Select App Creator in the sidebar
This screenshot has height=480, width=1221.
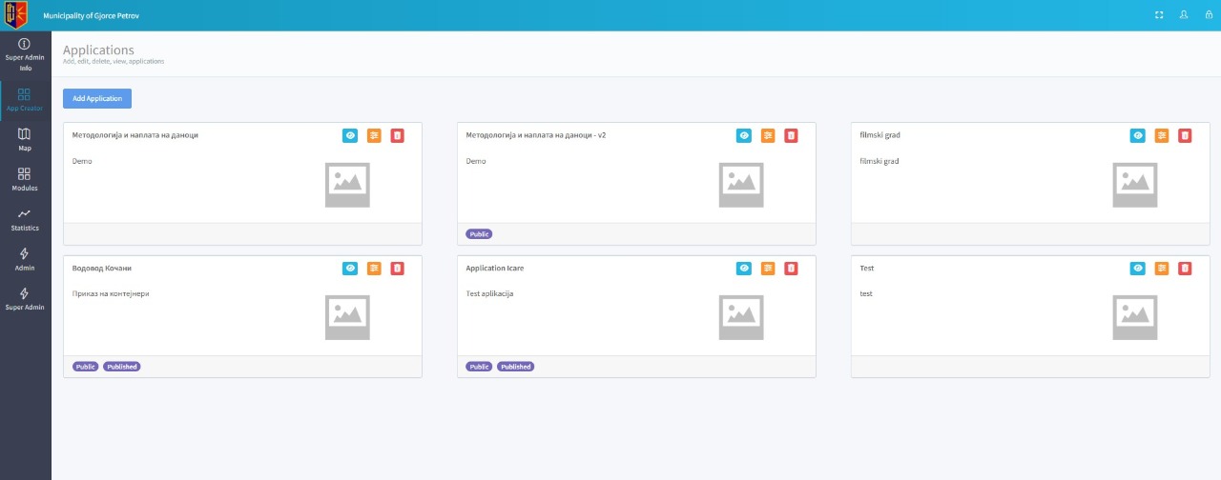pyautogui.click(x=25, y=100)
